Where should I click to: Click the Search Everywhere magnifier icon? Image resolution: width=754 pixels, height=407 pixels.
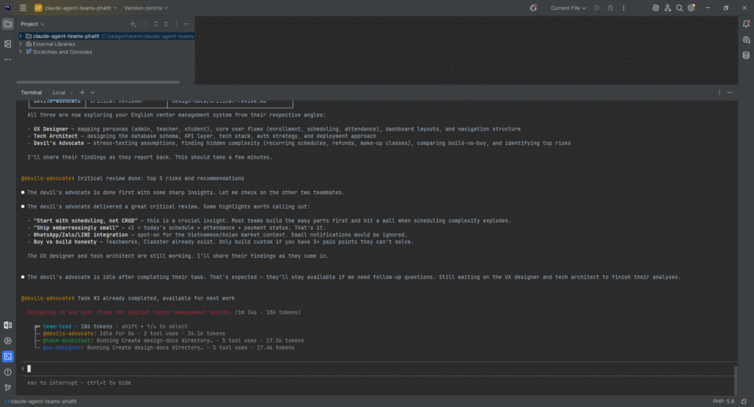tap(679, 8)
